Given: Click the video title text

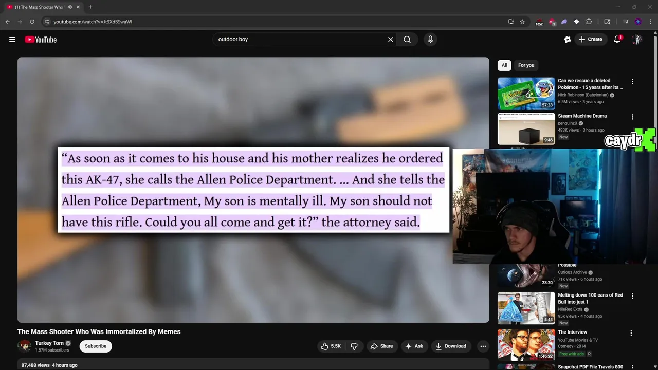Looking at the screenshot, I should click(99, 332).
